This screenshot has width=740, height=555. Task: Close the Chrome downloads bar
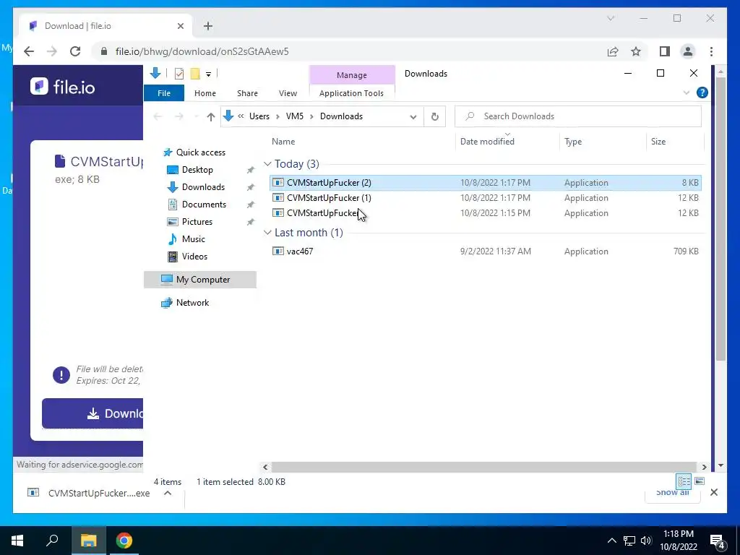pyautogui.click(x=713, y=492)
